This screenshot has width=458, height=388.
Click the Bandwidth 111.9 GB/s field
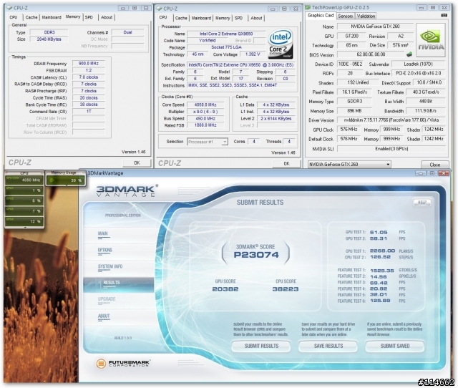pos(426,111)
